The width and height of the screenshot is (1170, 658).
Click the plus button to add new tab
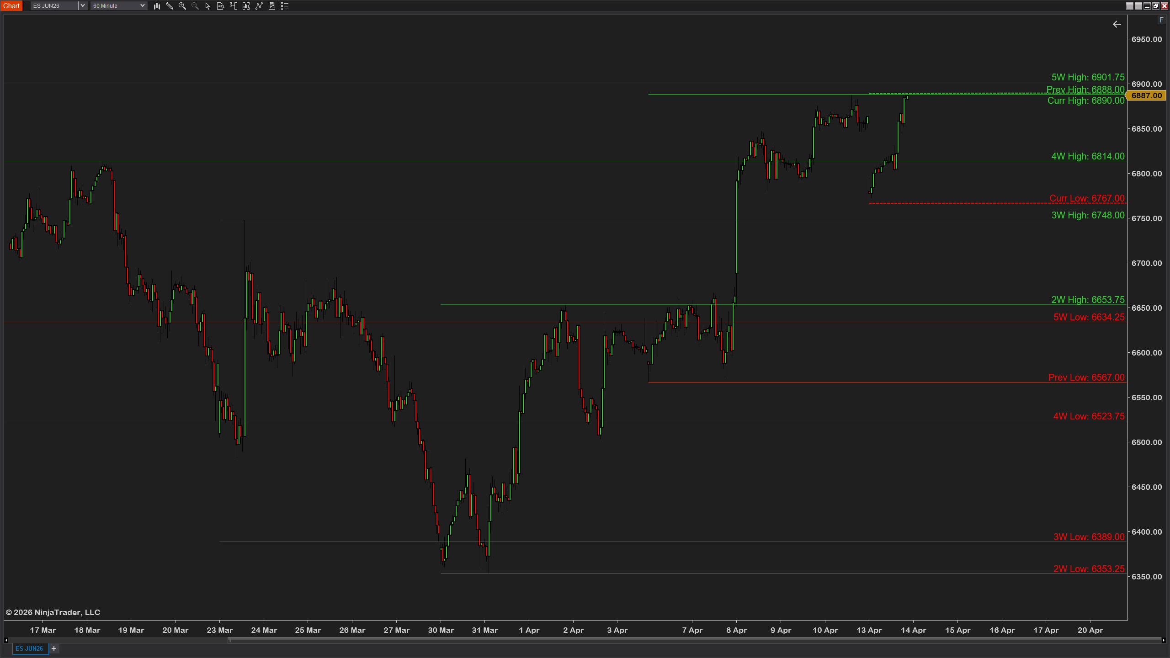click(x=53, y=648)
